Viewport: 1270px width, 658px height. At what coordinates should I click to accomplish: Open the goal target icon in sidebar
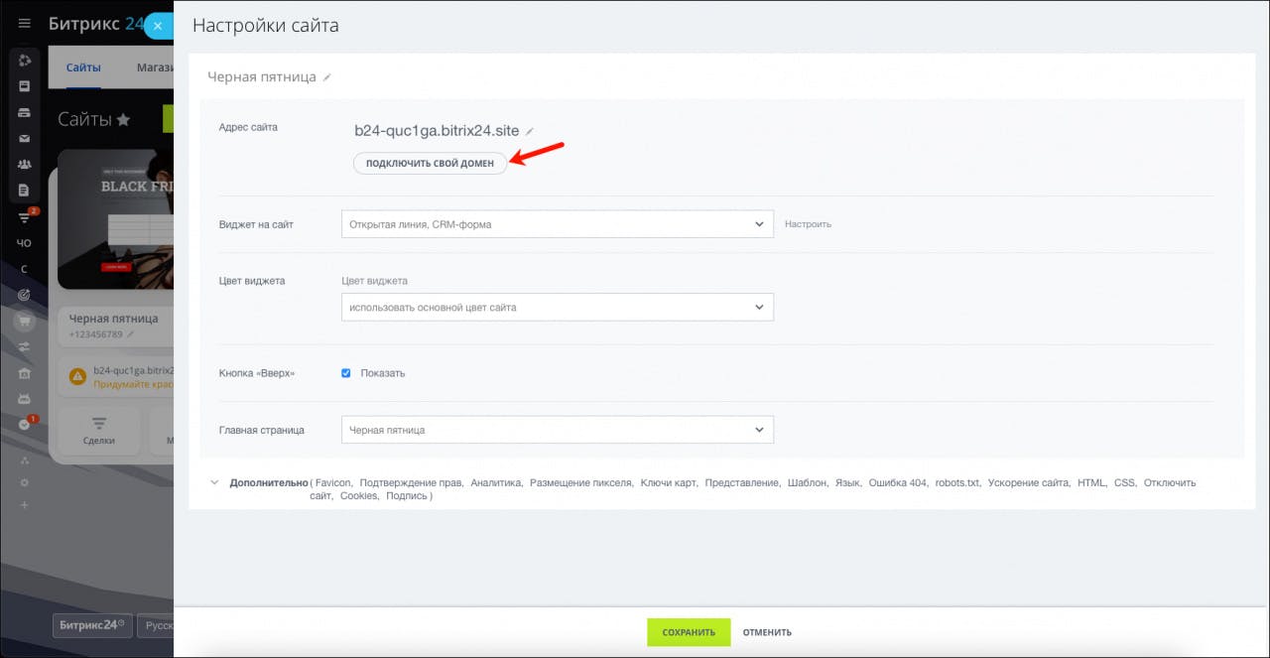[25, 295]
